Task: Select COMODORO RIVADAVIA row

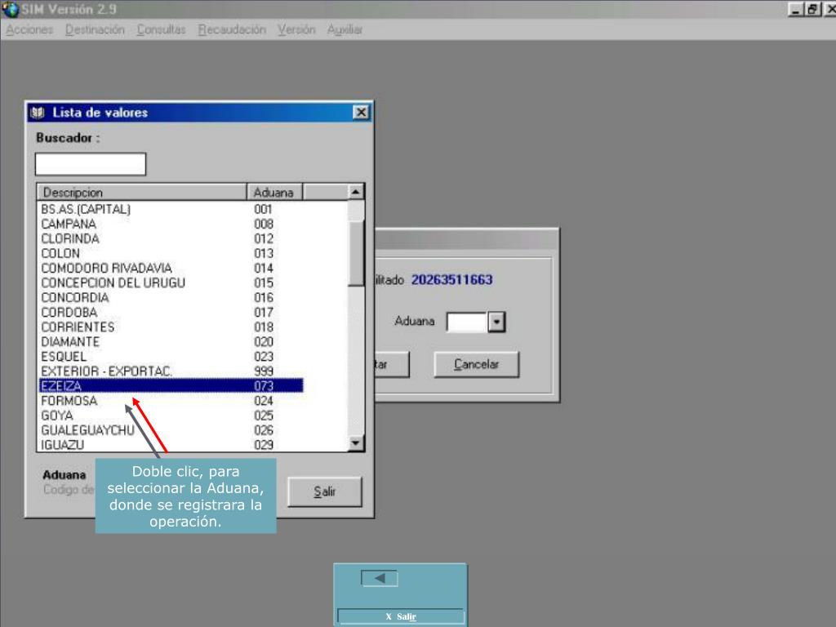Action: pos(171,268)
